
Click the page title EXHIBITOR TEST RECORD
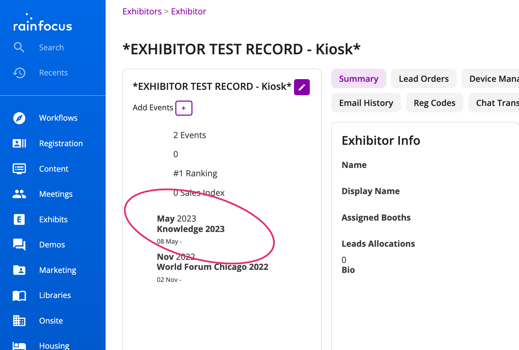(x=241, y=49)
